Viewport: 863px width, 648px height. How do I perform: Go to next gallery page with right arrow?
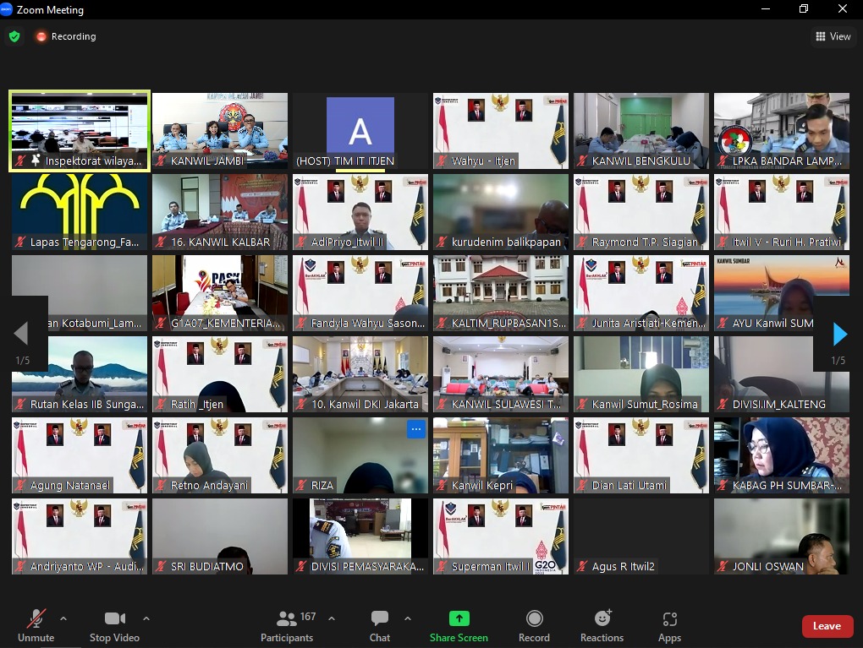pyautogui.click(x=839, y=335)
